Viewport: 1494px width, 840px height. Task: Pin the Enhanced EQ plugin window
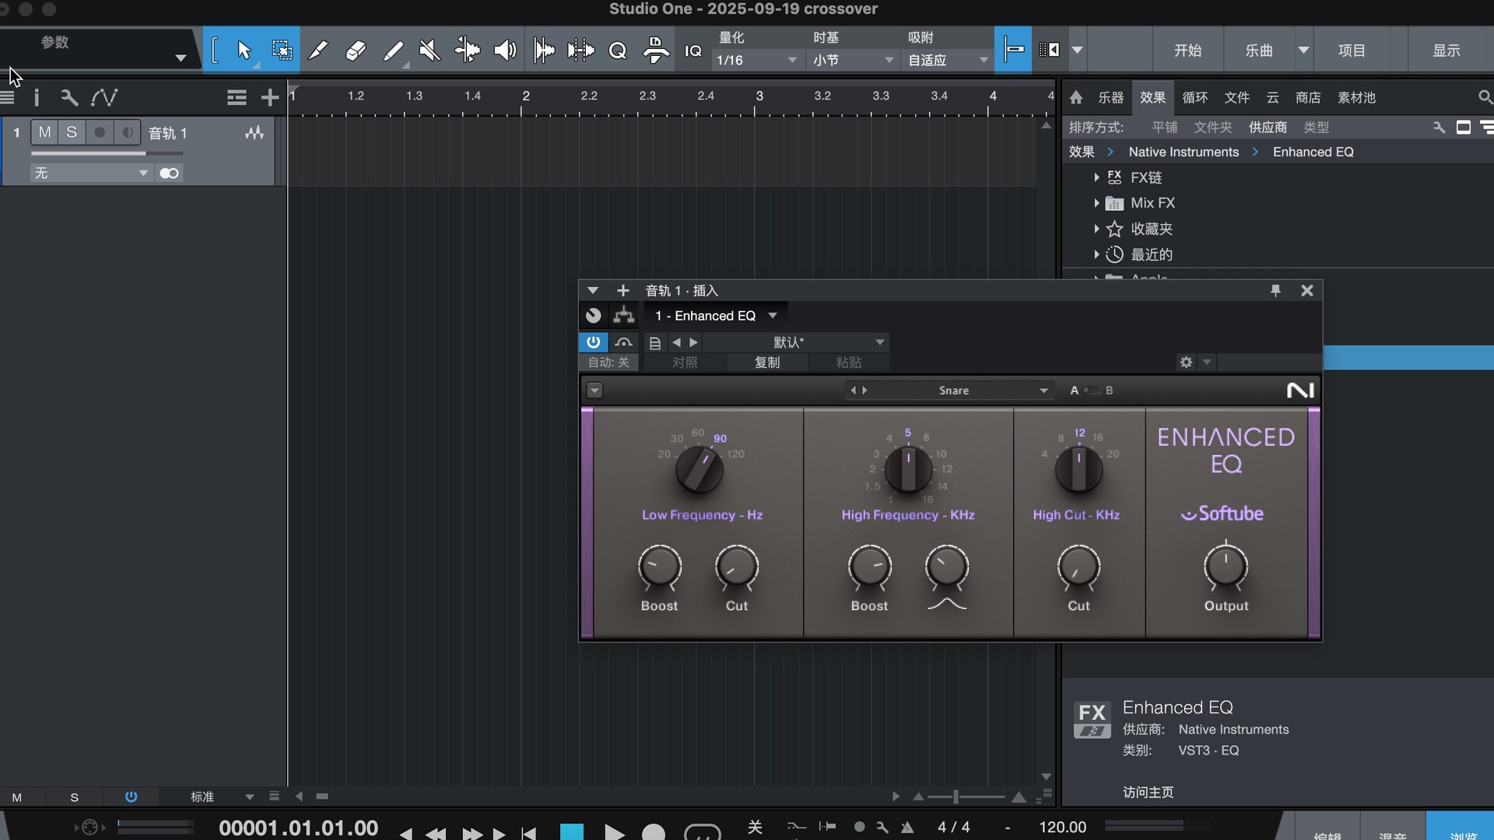pyautogui.click(x=1275, y=290)
